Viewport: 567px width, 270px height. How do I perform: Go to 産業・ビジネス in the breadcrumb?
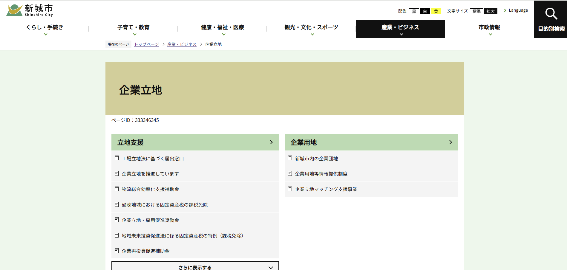click(x=182, y=44)
